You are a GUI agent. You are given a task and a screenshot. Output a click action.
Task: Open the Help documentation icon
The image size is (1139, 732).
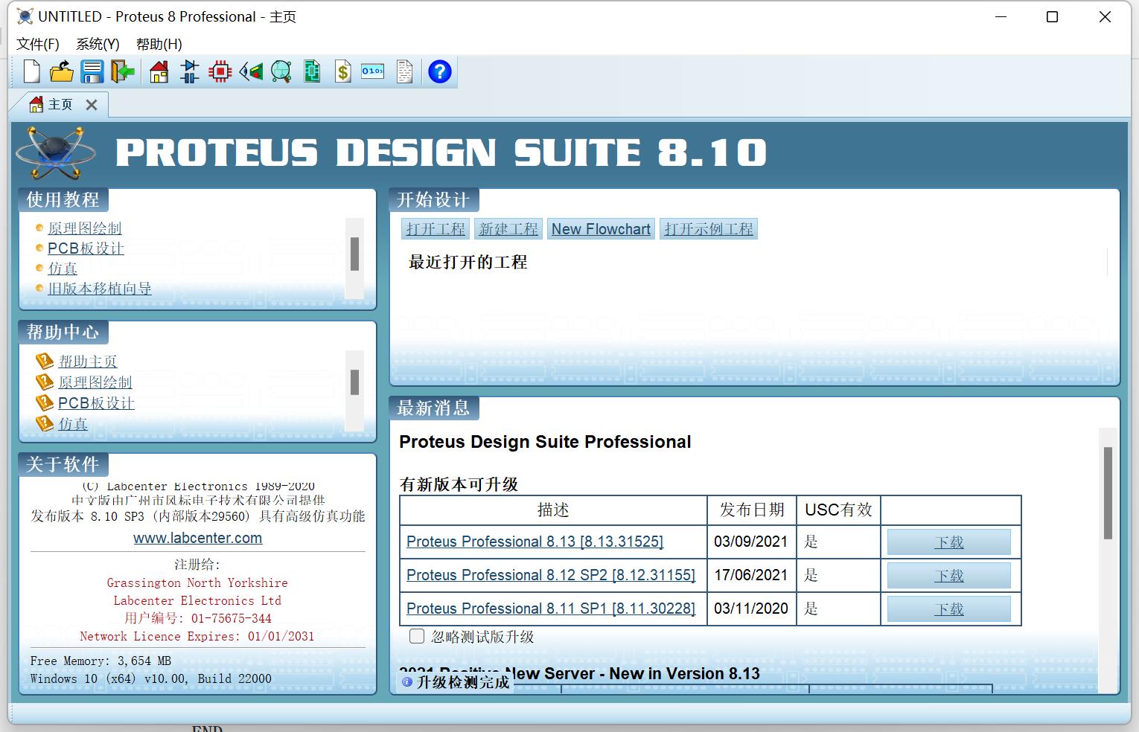pos(440,71)
